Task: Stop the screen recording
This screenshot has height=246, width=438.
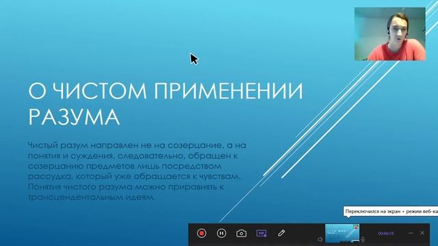Action: pyautogui.click(x=202, y=233)
